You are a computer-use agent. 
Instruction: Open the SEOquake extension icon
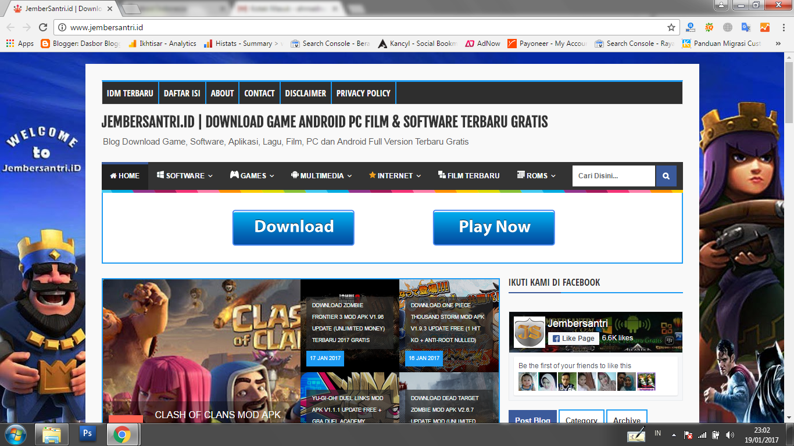tap(709, 27)
